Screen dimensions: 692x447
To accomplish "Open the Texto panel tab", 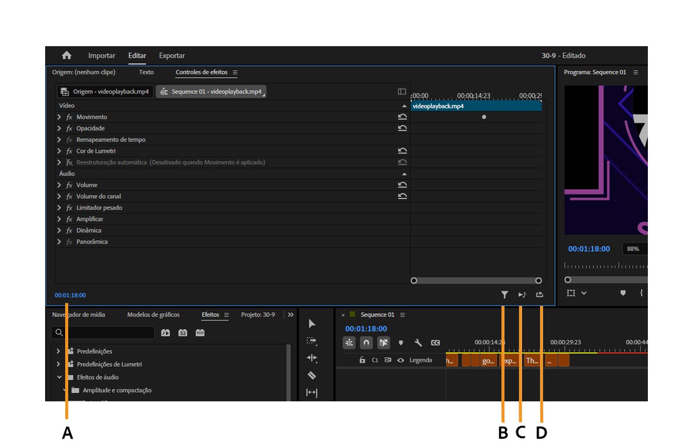I will tap(146, 72).
